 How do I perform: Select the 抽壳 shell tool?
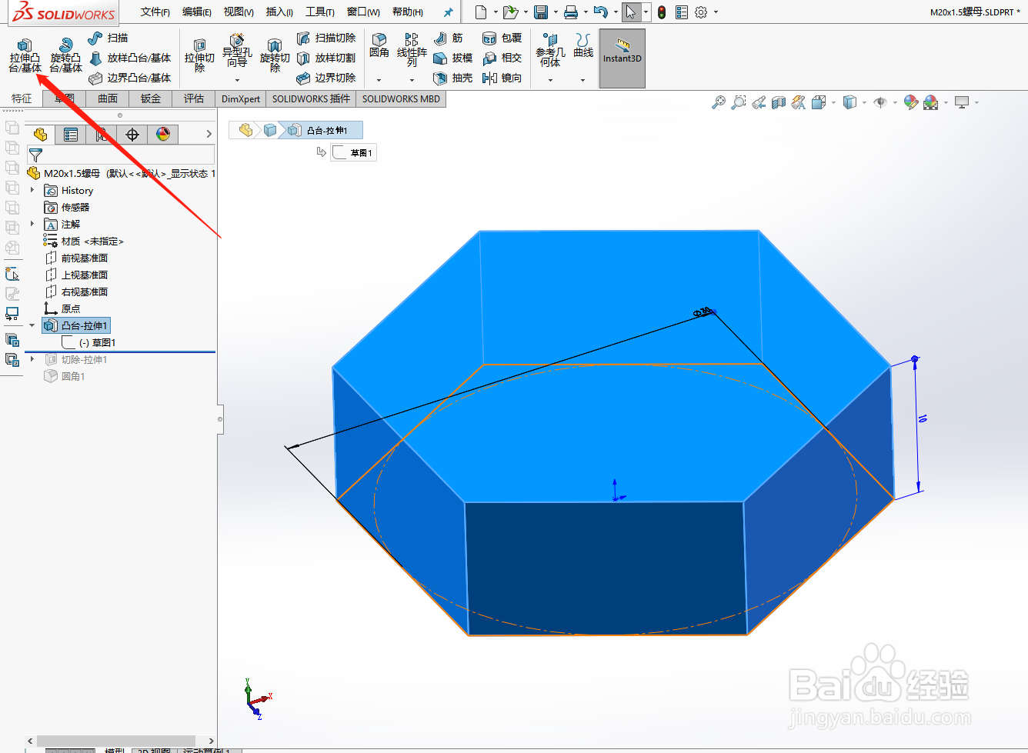pos(453,78)
